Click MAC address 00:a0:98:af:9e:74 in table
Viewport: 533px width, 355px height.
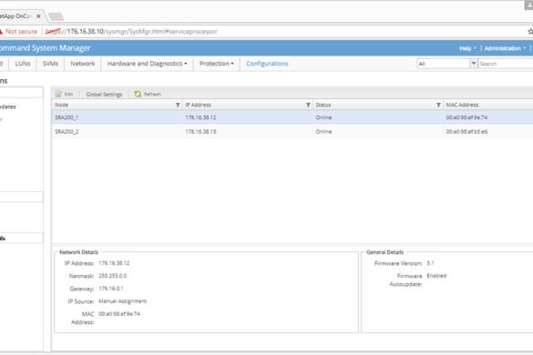[466, 117]
